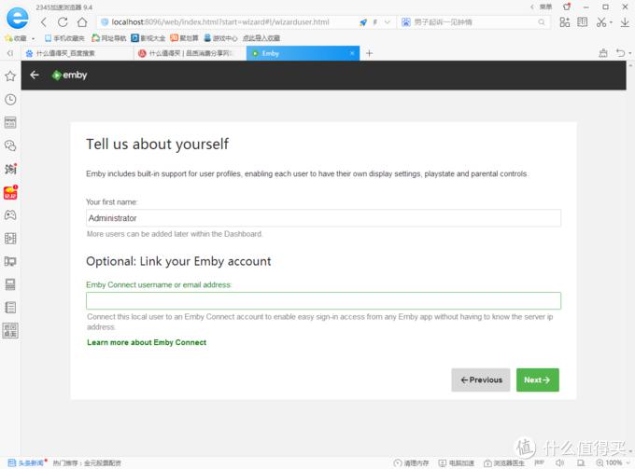The image size is (635, 469).
Task: Click the browser refresh icon
Action: click(63, 21)
